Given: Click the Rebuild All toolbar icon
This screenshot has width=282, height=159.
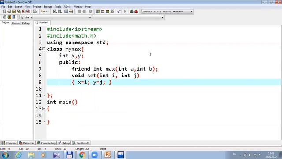Looking at the screenshot, I should pyautogui.click(x=112, y=11).
